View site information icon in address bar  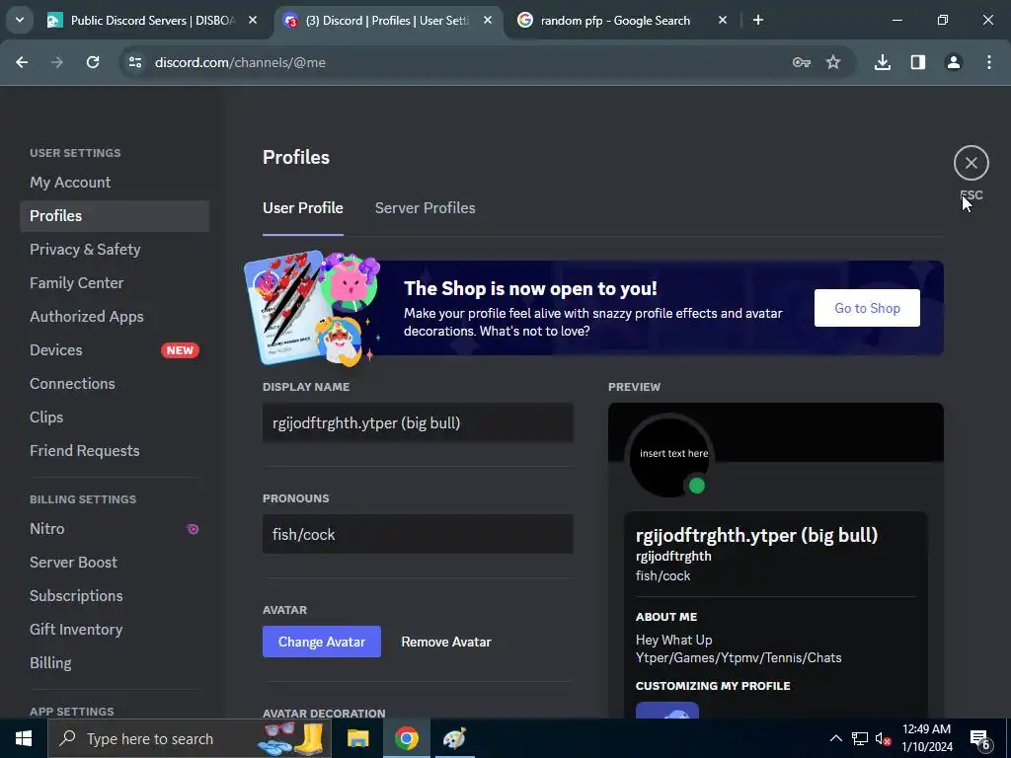coord(135,62)
